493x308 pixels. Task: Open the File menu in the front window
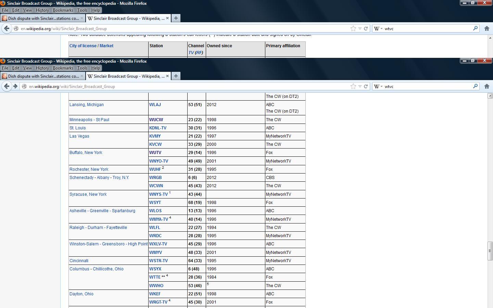5,68
